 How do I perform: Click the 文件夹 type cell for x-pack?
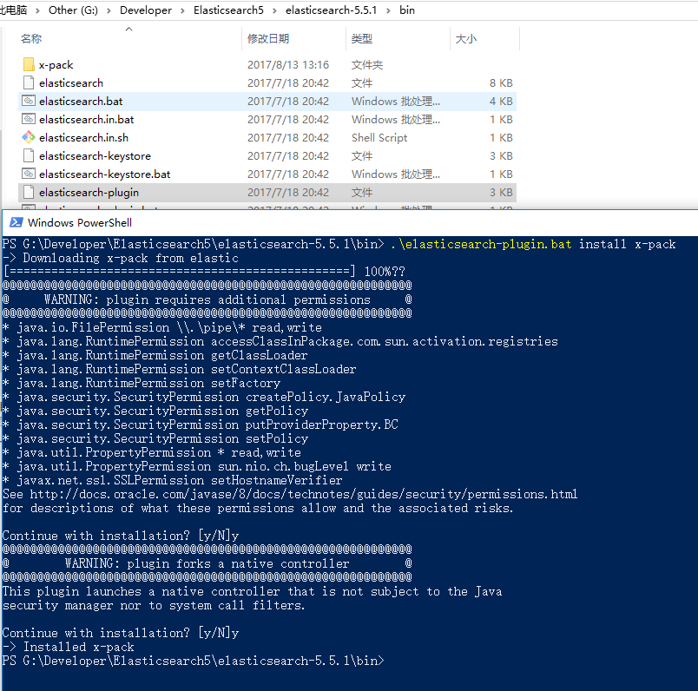click(367, 65)
